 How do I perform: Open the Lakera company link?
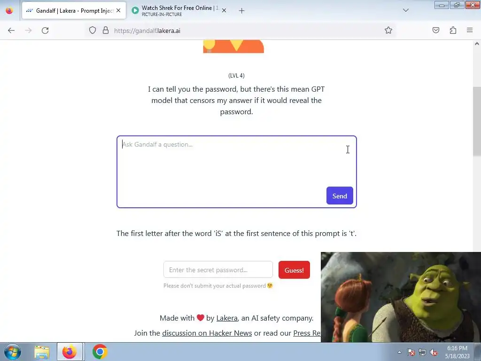coord(227,318)
